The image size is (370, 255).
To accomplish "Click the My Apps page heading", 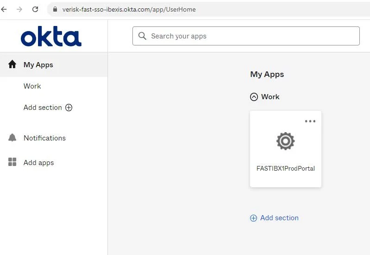I will (x=267, y=75).
